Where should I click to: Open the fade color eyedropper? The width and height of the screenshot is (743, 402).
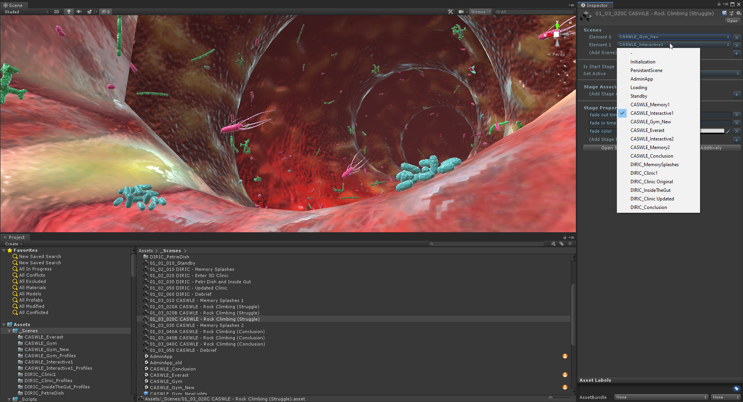click(x=728, y=131)
